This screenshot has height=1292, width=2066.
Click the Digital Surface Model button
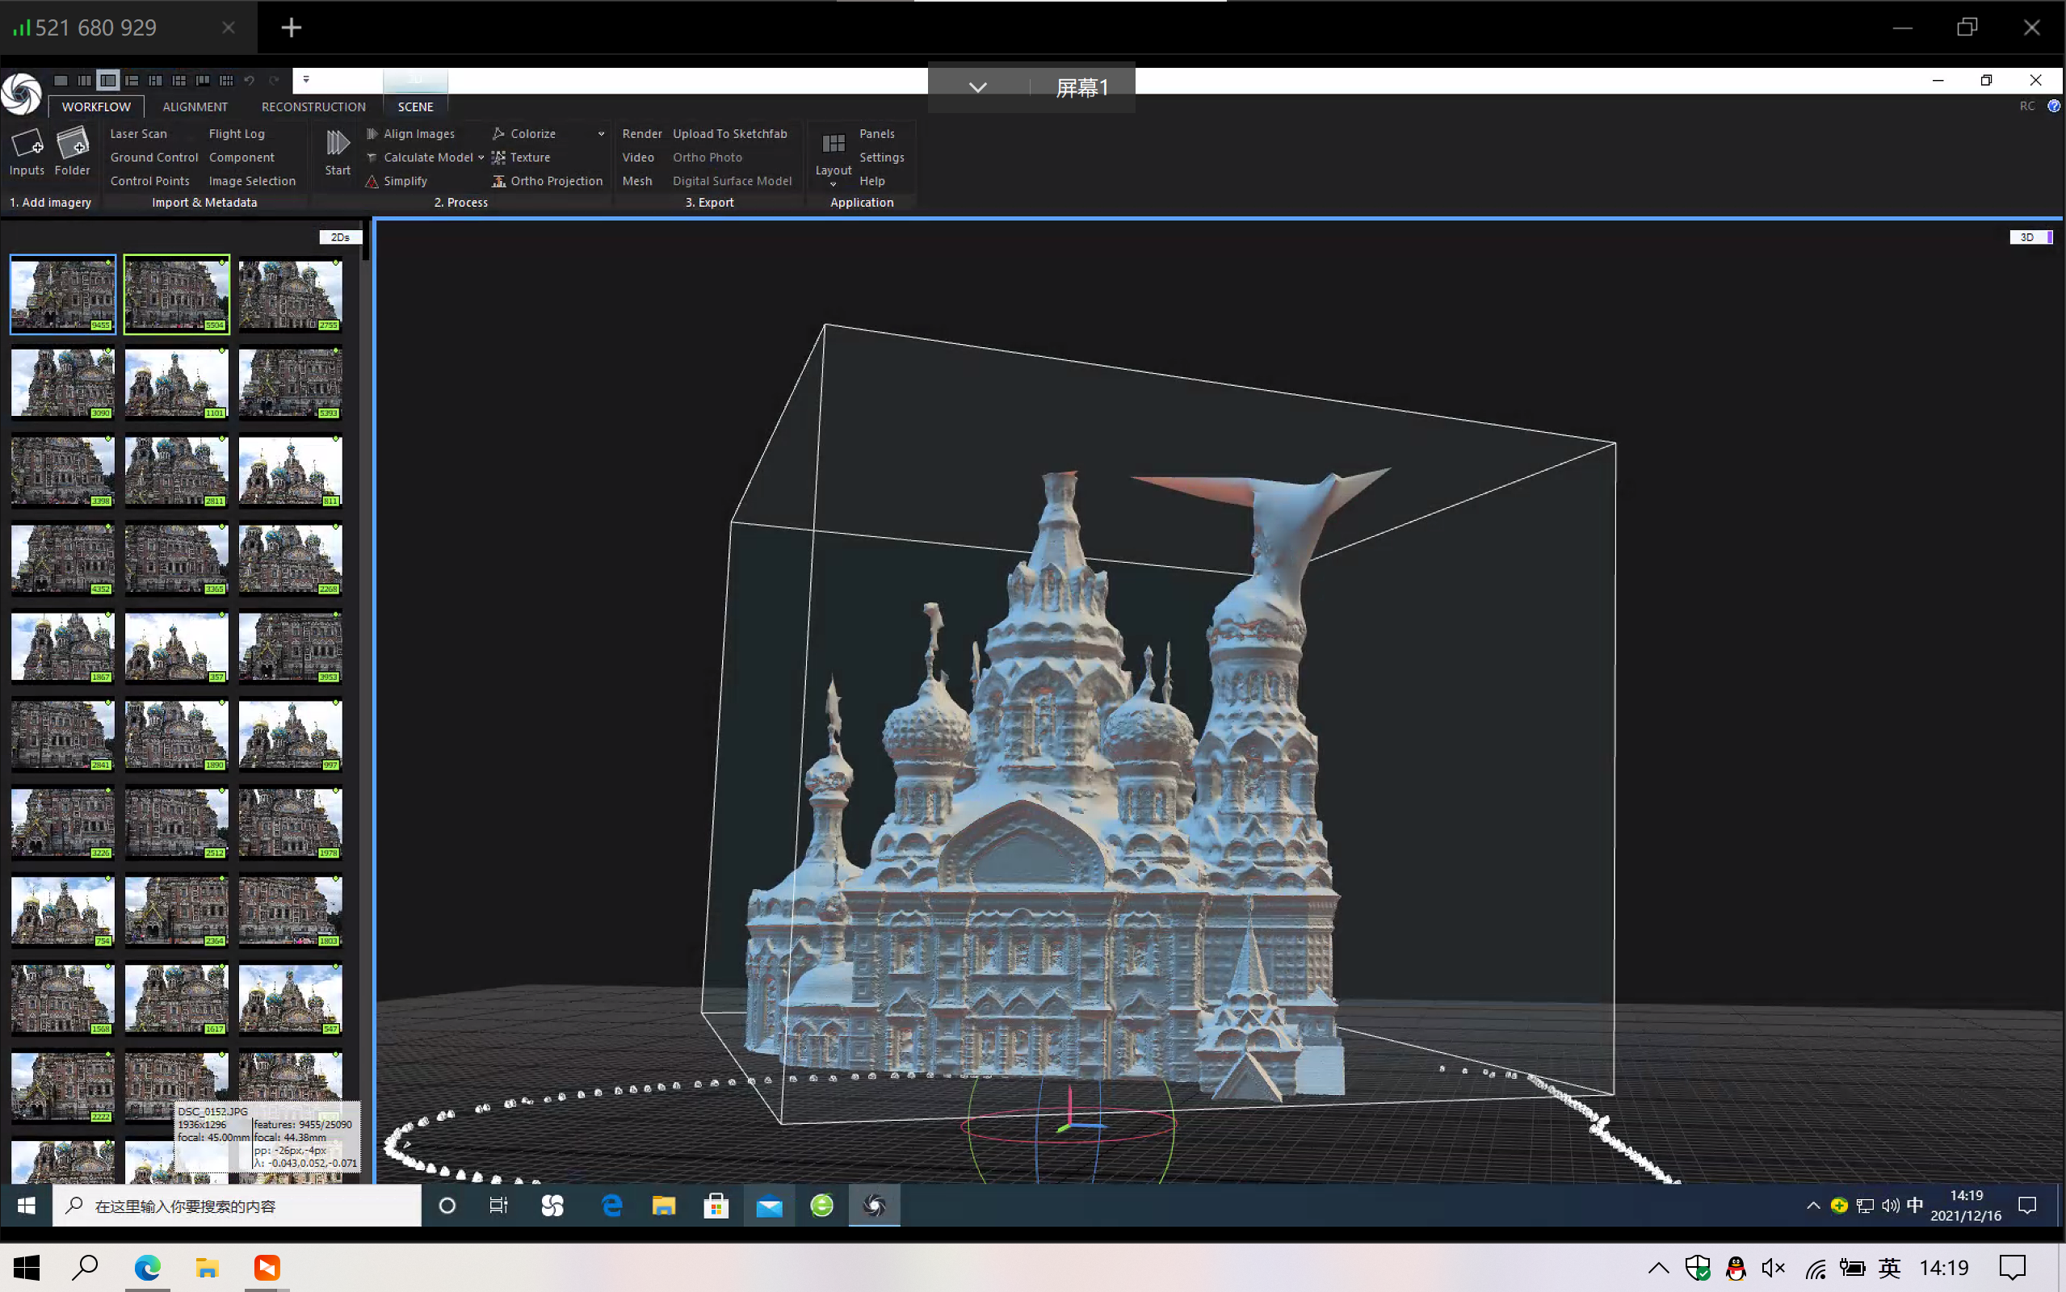tap(731, 180)
